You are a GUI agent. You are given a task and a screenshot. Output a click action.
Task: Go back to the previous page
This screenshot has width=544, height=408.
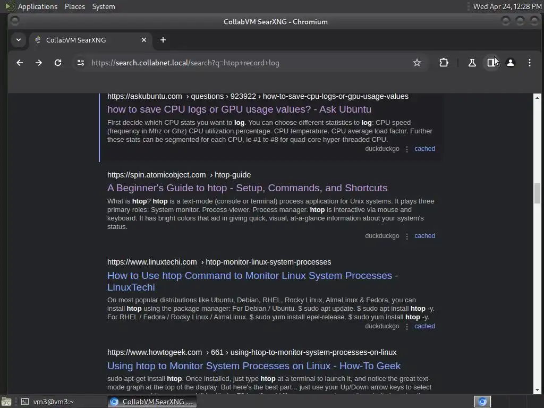point(20,63)
